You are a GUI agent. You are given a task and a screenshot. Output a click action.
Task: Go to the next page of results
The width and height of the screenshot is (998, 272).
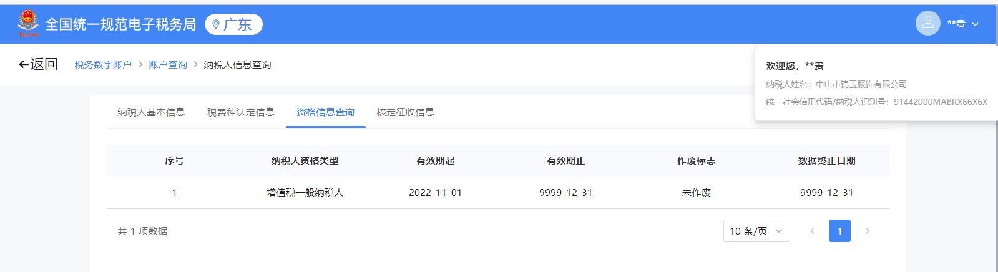click(867, 231)
